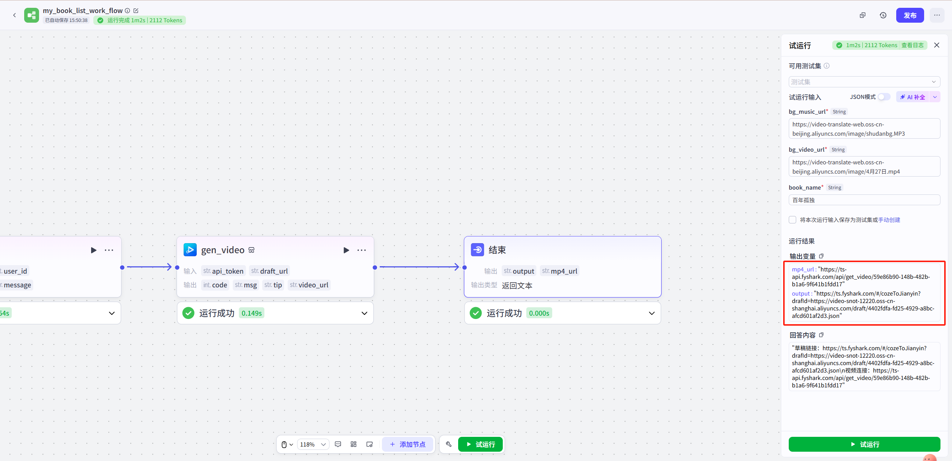Open the three-dot menu on gen_video node
The width and height of the screenshot is (952, 461).
(361, 250)
